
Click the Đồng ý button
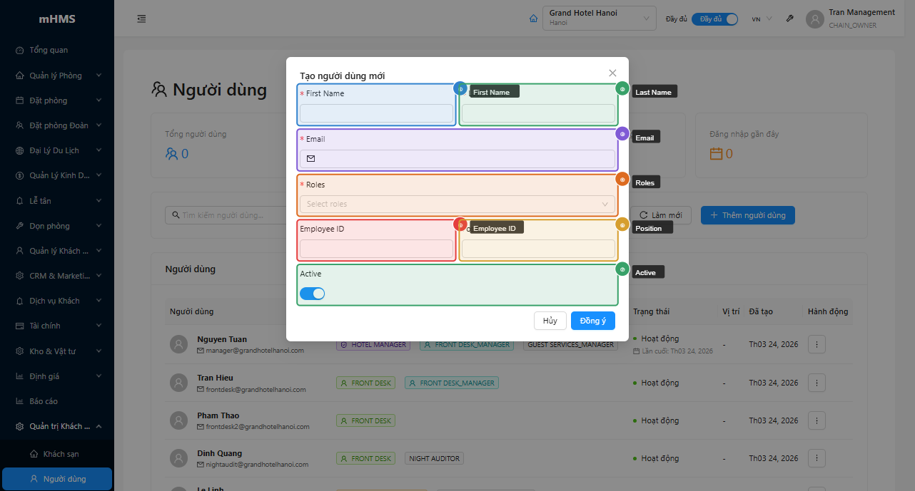[592, 321]
